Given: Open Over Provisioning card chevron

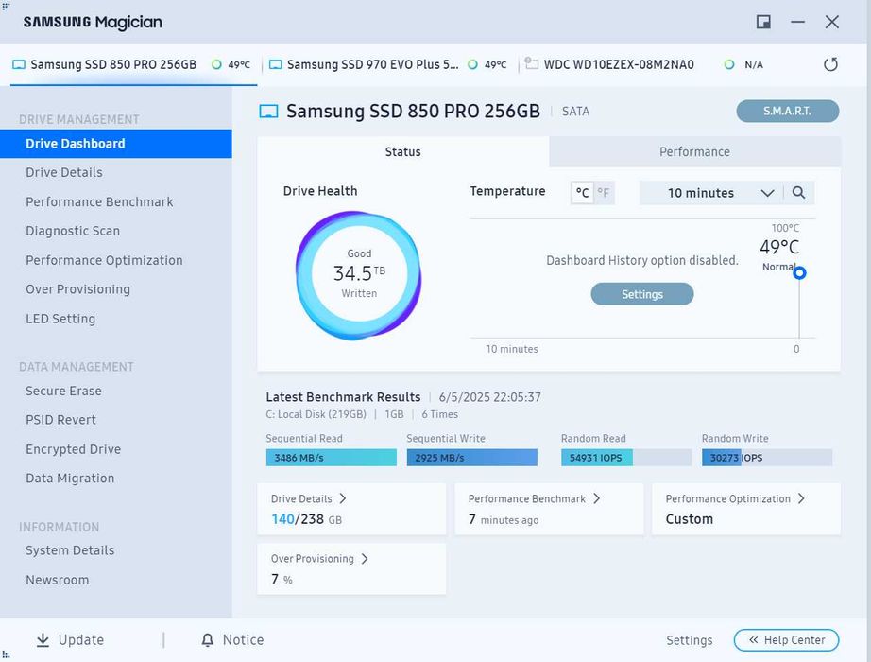Looking at the screenshot, I should (x=365, y=559).
